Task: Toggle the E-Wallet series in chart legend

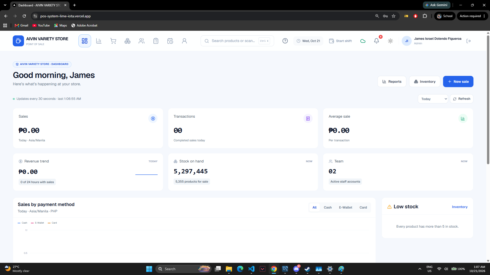Action: pos(38,223)
